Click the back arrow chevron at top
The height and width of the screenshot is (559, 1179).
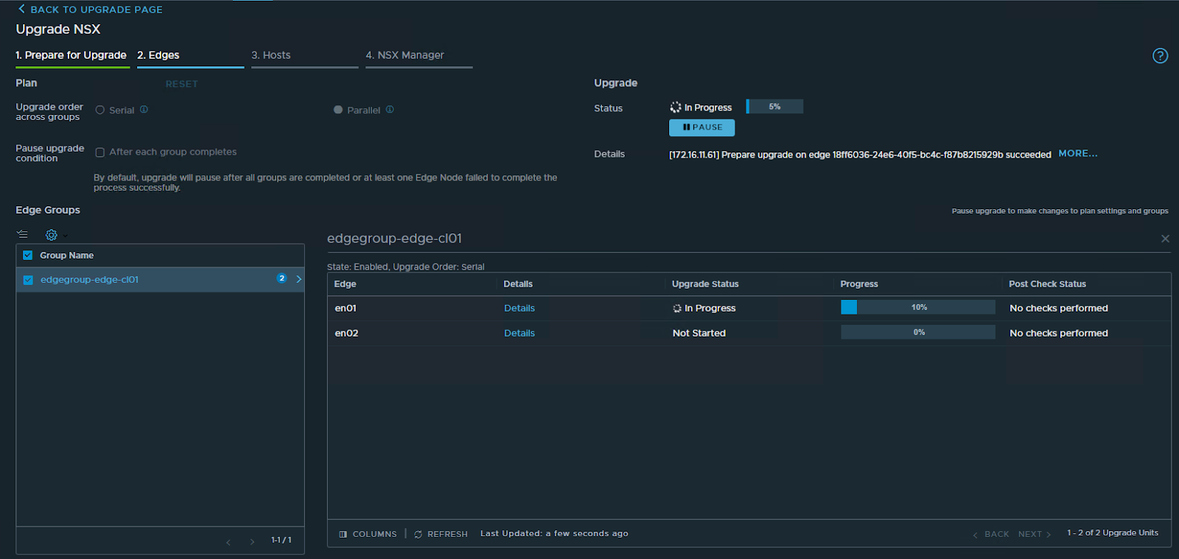coord(21,9)
